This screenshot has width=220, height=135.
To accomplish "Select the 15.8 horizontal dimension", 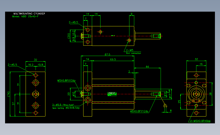I will coord(40,65).
